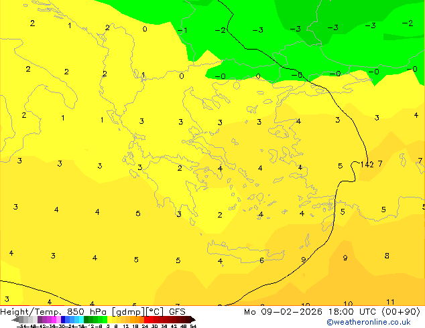Click the '[°C]' unit label
Screen dimensions: 425x328
[x=154, y=312]
